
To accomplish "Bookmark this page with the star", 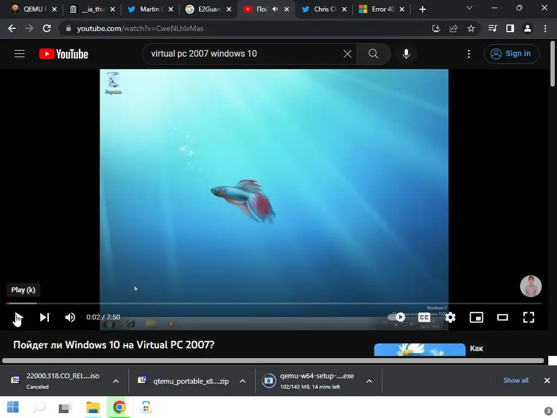I will click(x=471, y=28).
